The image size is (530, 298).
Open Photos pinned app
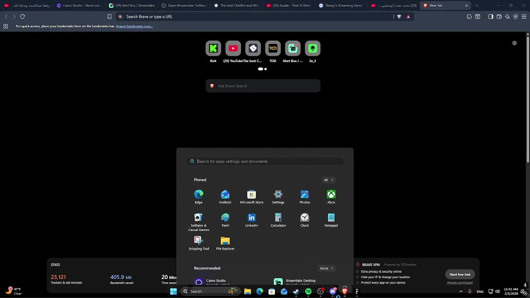(305, 197)
